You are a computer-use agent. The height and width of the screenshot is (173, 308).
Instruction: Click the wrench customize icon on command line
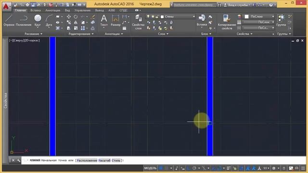[18, 161]
